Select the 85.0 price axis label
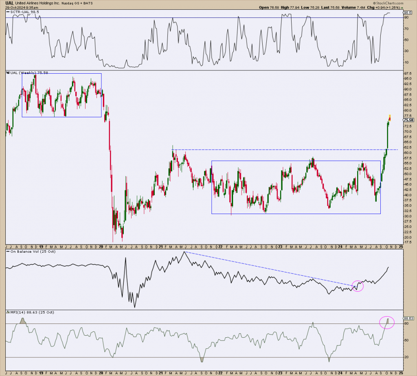Image resolution: width=417 pixels, height=376 pixels. (408, 100)
